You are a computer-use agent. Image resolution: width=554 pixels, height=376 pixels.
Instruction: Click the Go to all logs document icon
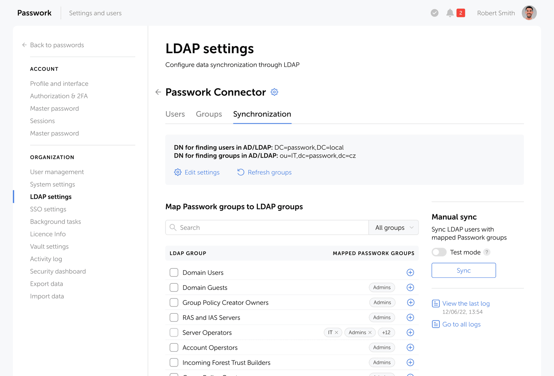436,324
